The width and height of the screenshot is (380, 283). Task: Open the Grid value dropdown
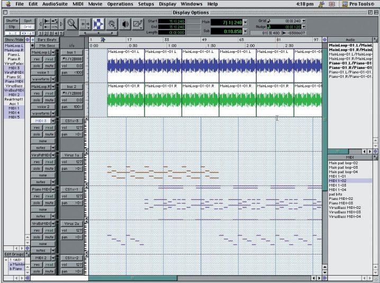(304, 21)
